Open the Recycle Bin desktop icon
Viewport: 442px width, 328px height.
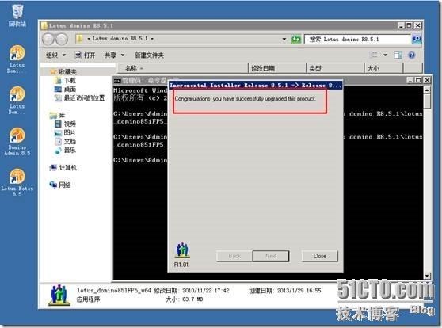pos(17,16)
